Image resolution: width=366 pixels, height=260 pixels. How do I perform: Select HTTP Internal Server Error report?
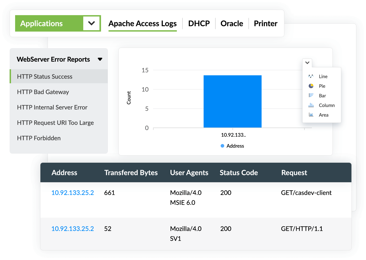pyautogui.click(x=52, y=107)
